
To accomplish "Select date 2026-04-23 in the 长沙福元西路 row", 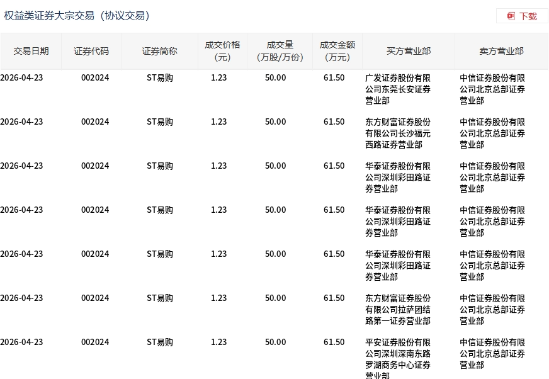I will click(x=21, y=122).
